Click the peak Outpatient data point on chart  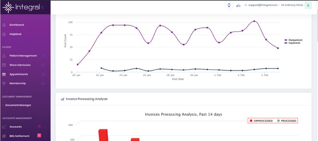click(254, 21)
